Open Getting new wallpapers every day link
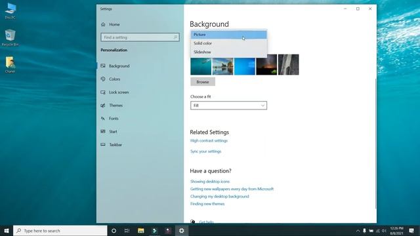The width and height of the screenshot is (420, 236). tap(232, 189)
